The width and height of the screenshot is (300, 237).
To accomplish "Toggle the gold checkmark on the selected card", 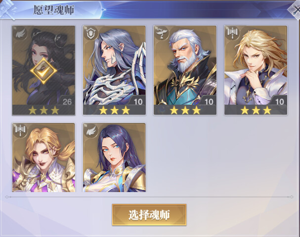I will coord(43,71).
